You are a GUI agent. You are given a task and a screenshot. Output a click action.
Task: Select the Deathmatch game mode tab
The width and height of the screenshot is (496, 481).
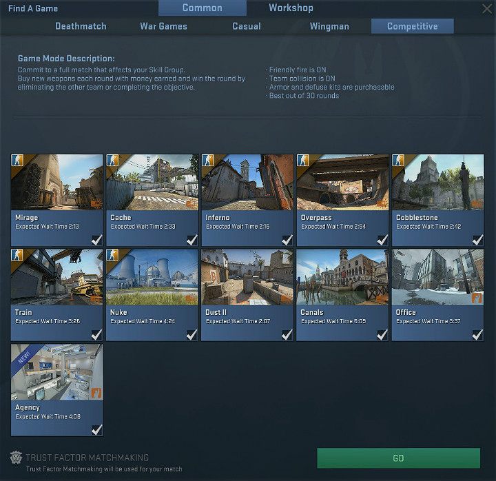(81, 26)
